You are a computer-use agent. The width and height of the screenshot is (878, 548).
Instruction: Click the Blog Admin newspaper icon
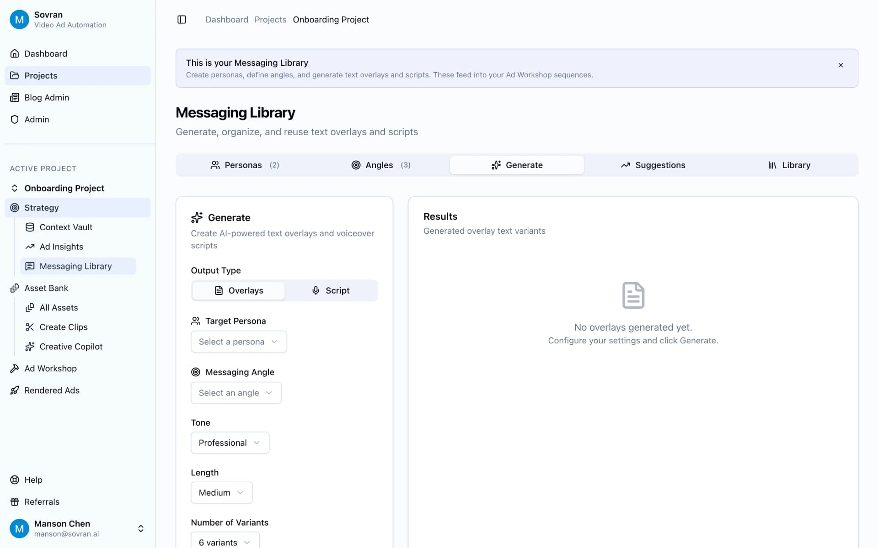point(15,97)
